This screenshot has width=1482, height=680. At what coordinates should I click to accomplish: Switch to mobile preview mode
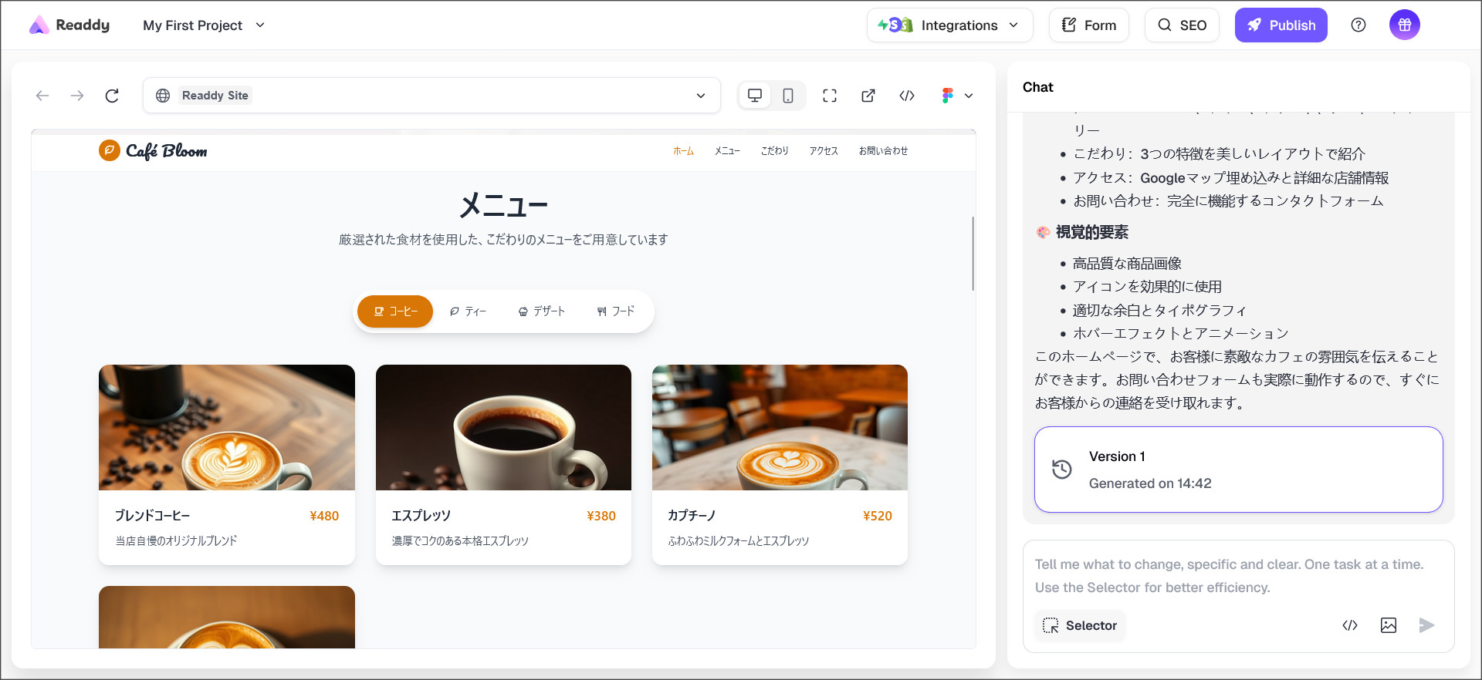click(788, 96)
